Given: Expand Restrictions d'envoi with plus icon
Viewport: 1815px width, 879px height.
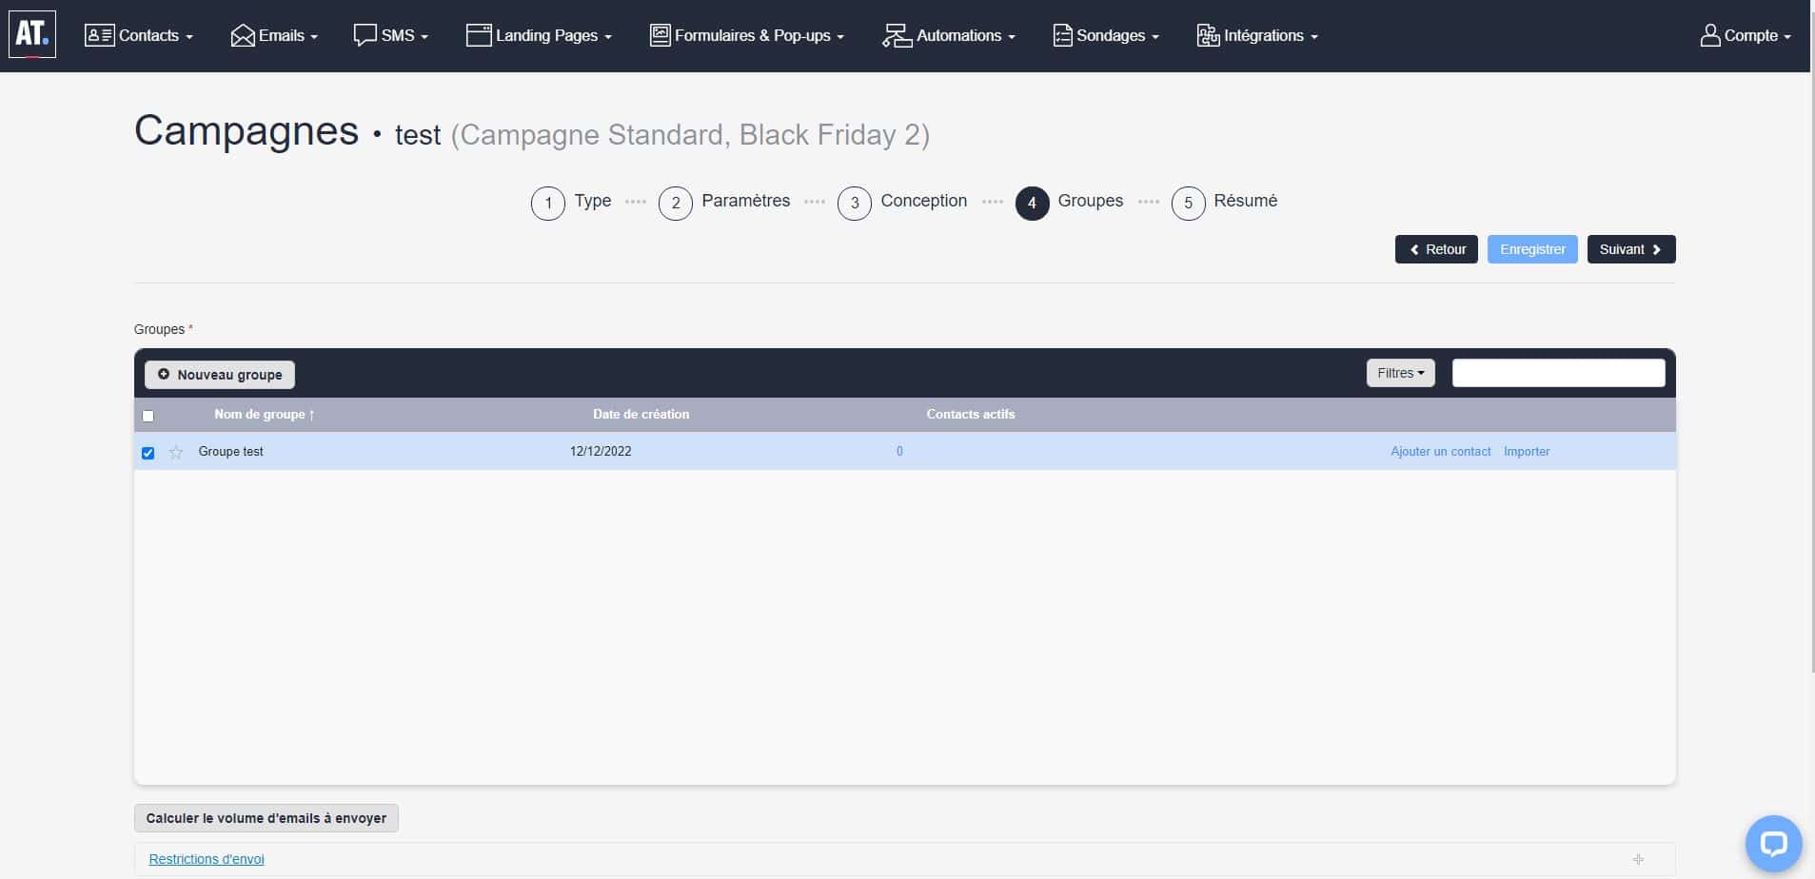Looking at the screenshot, I should [x=1638, y=859].
